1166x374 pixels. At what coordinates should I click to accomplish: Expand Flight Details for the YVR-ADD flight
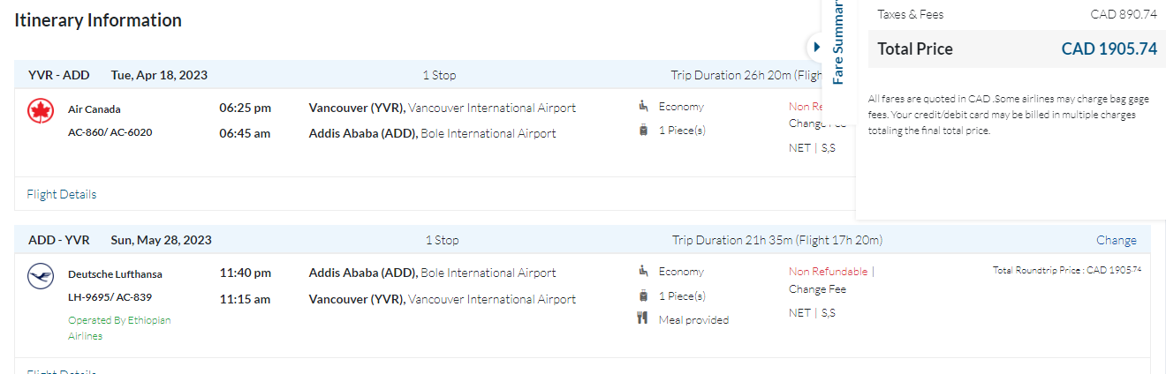click(x=62, y=194)
